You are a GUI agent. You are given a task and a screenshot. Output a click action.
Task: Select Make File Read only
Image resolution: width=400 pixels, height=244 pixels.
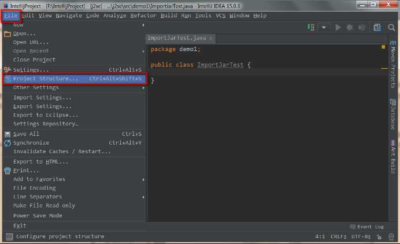75,206
